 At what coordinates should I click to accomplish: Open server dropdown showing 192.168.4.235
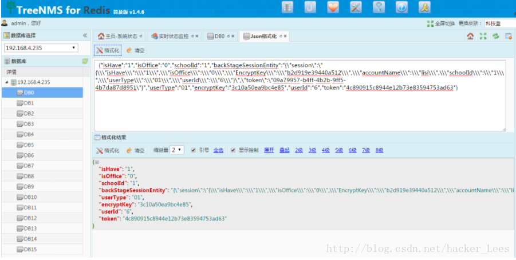(x=41, y=48)
